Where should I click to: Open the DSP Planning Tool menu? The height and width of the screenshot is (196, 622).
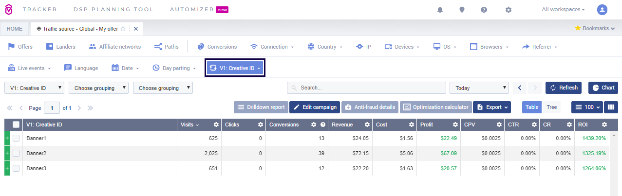coord(113,10)
